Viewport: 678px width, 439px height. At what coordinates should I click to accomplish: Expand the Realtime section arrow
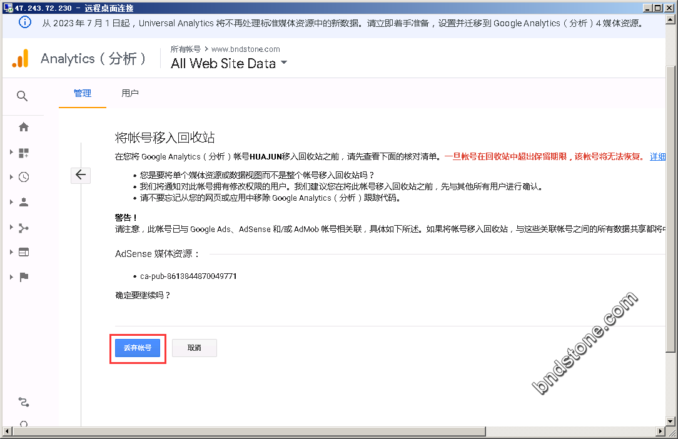coord(11,176)
